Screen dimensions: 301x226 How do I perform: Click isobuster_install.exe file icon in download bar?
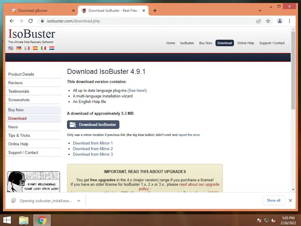point(14,201)
